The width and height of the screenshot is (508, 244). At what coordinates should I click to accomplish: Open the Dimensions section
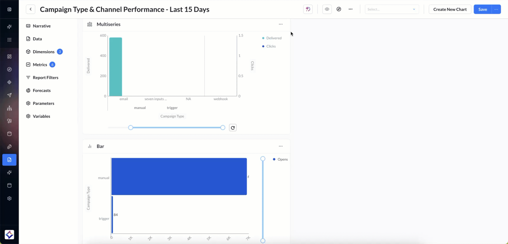[x=44, y=52]
